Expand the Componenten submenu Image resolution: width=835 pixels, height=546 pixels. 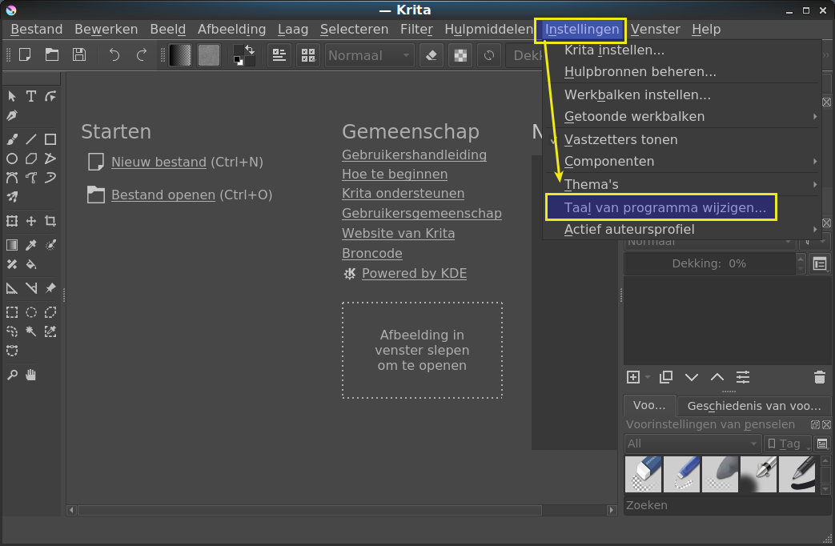pyautogui.click(x=681, y=162)
